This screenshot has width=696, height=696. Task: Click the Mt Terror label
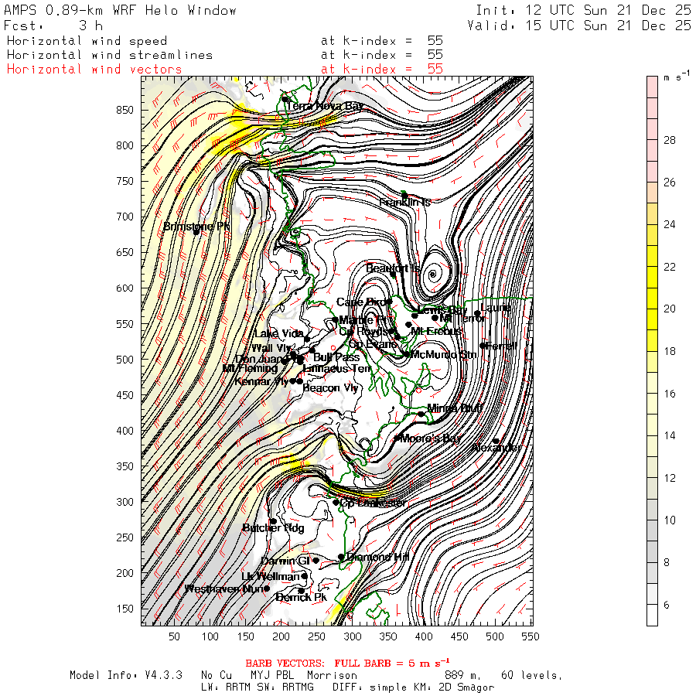(462, 319)
